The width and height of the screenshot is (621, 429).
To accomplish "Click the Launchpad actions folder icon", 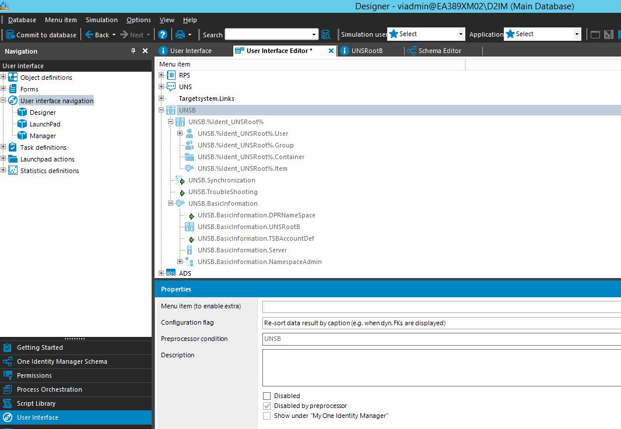I will (x=13, y=159).
